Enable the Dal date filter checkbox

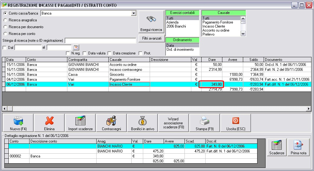5,48
